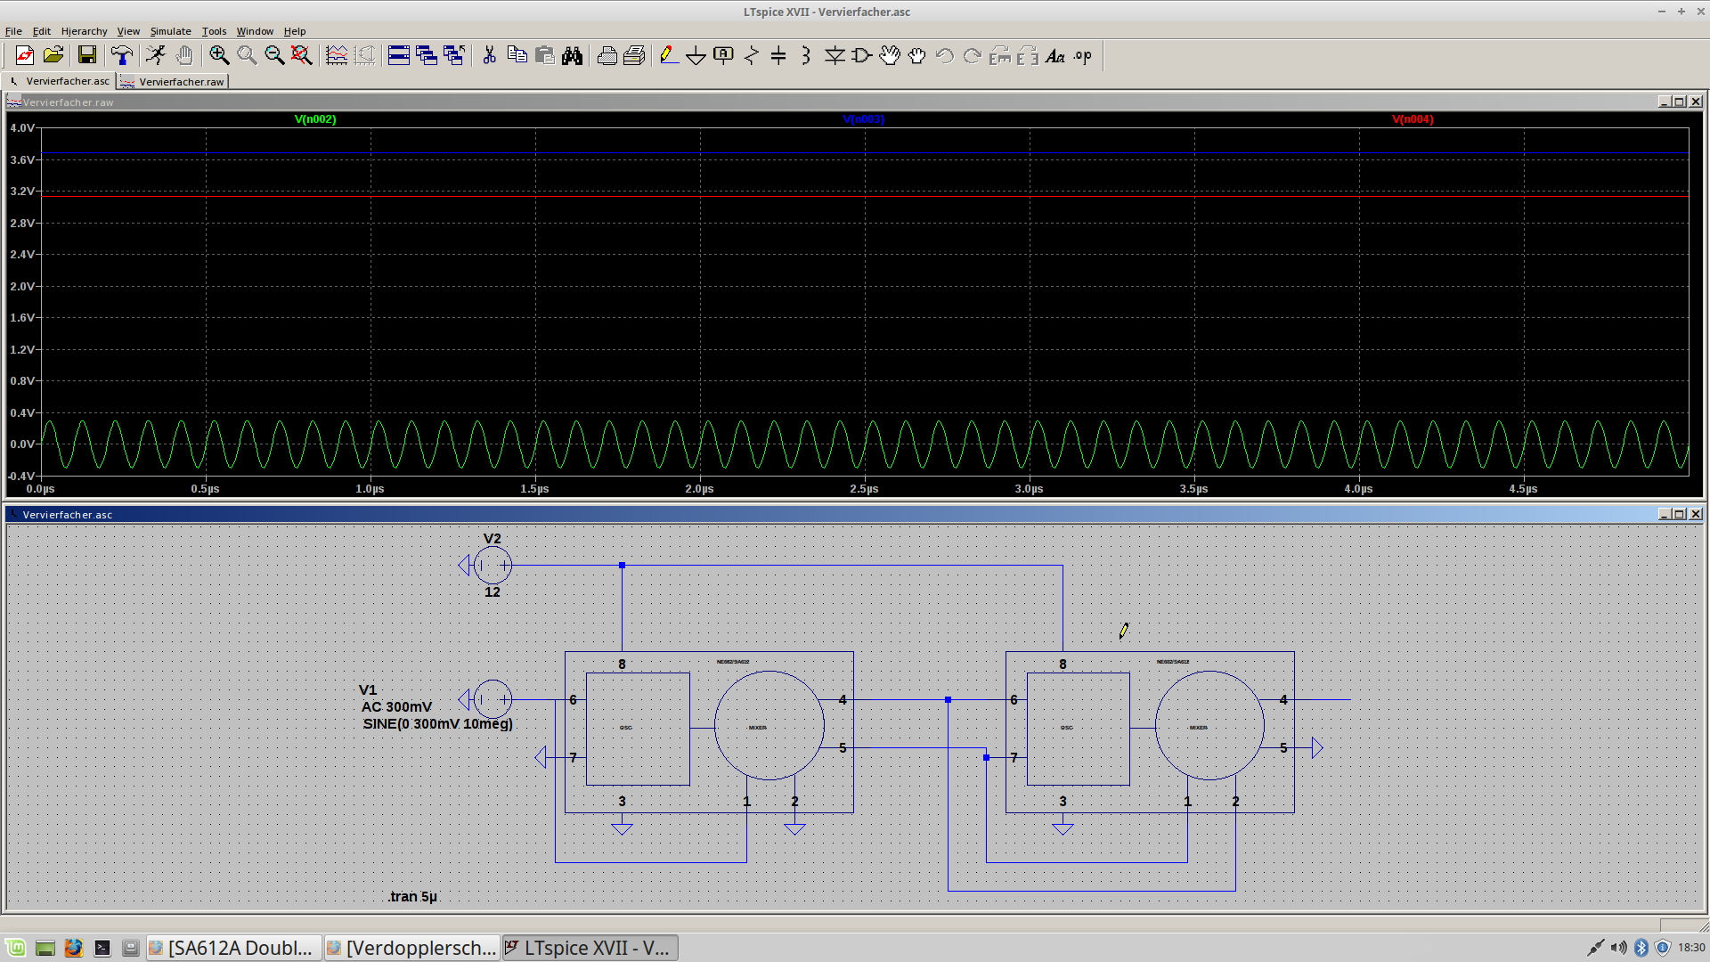Click the V1 voltage source symbol
The width and height of the screenshot is (1710, 962).
coord(493,699)
